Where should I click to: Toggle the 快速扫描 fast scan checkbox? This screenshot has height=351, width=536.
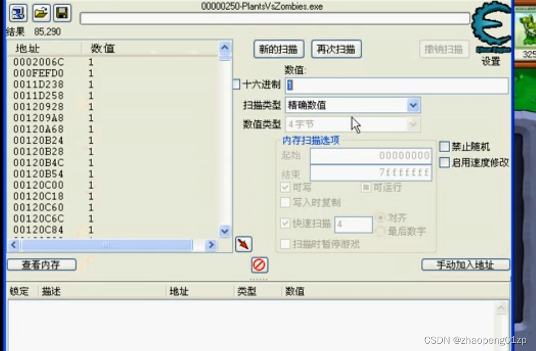pyautogui.click(x=285, y=224)
